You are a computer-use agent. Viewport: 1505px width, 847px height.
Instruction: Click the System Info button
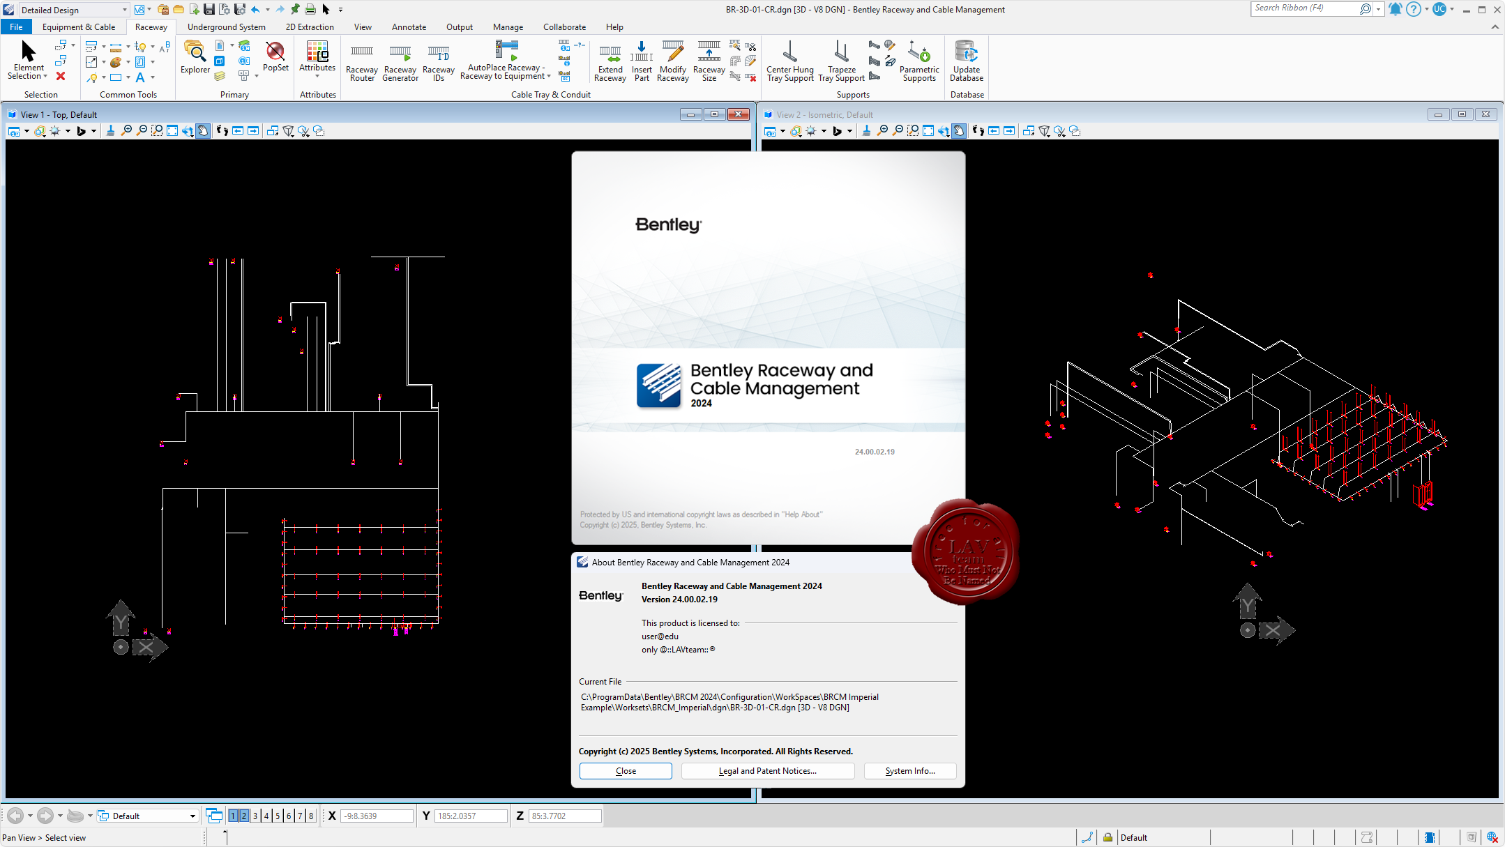(x=910, y=770)
